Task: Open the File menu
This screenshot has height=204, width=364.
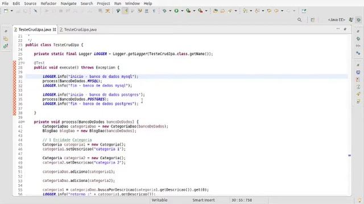Action: [5, 3]
